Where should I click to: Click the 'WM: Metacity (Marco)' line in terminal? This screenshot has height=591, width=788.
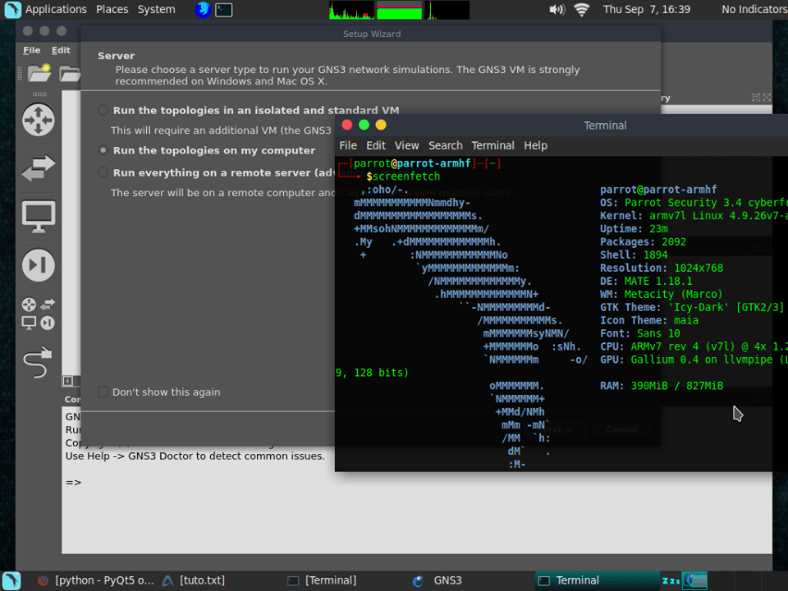[x=661, y=295]
